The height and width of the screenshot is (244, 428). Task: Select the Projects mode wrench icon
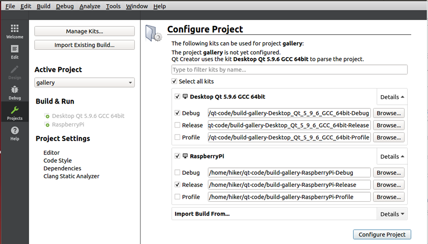(15, 110)
